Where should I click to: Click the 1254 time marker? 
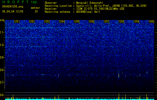click(62, 21)
